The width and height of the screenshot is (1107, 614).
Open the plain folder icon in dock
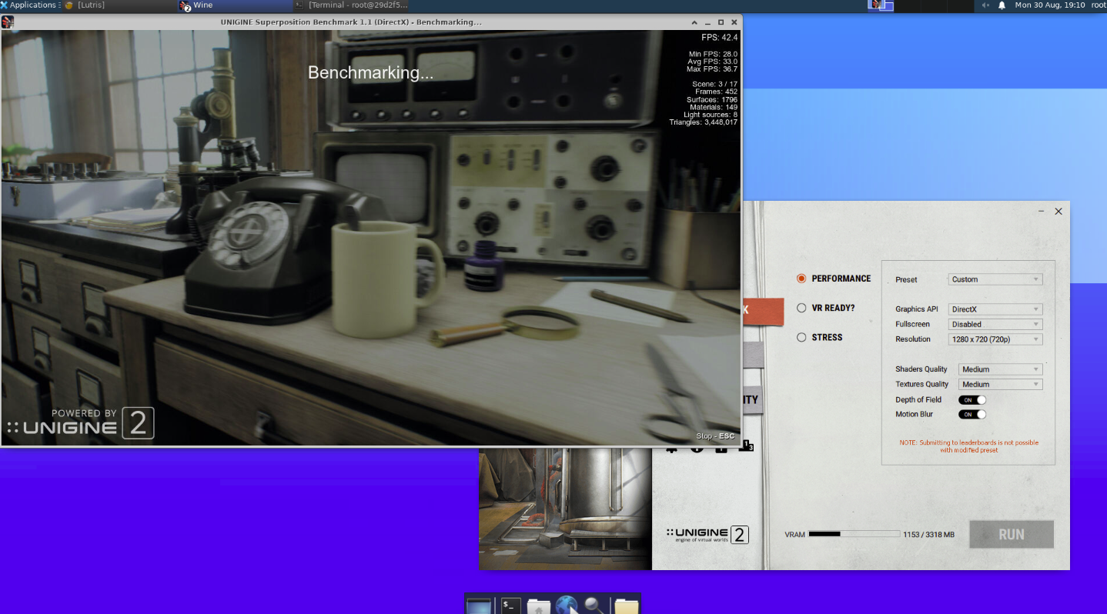pos(626,606)
